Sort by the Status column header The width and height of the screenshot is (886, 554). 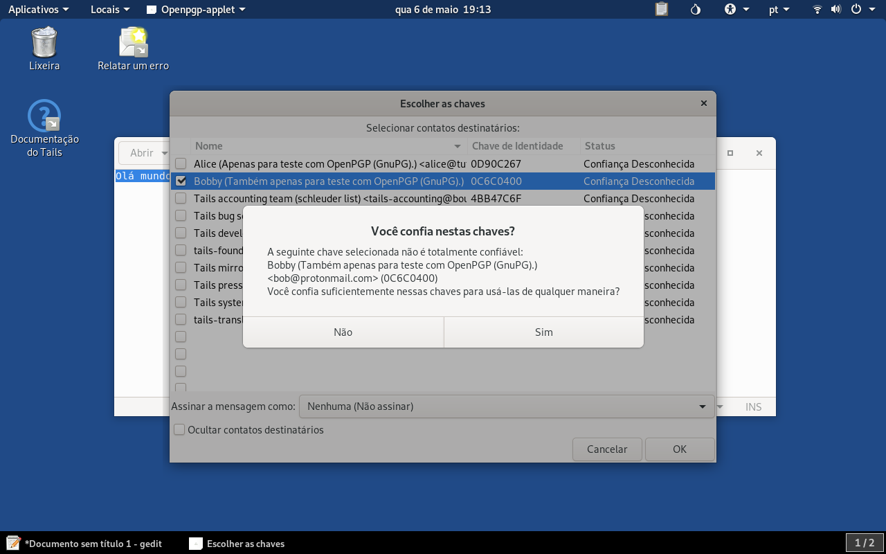point(647,146)
